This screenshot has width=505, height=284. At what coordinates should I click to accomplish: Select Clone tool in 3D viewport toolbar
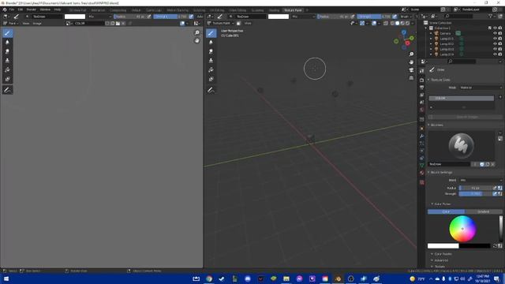pyautogui.click(x=211, y=61)
